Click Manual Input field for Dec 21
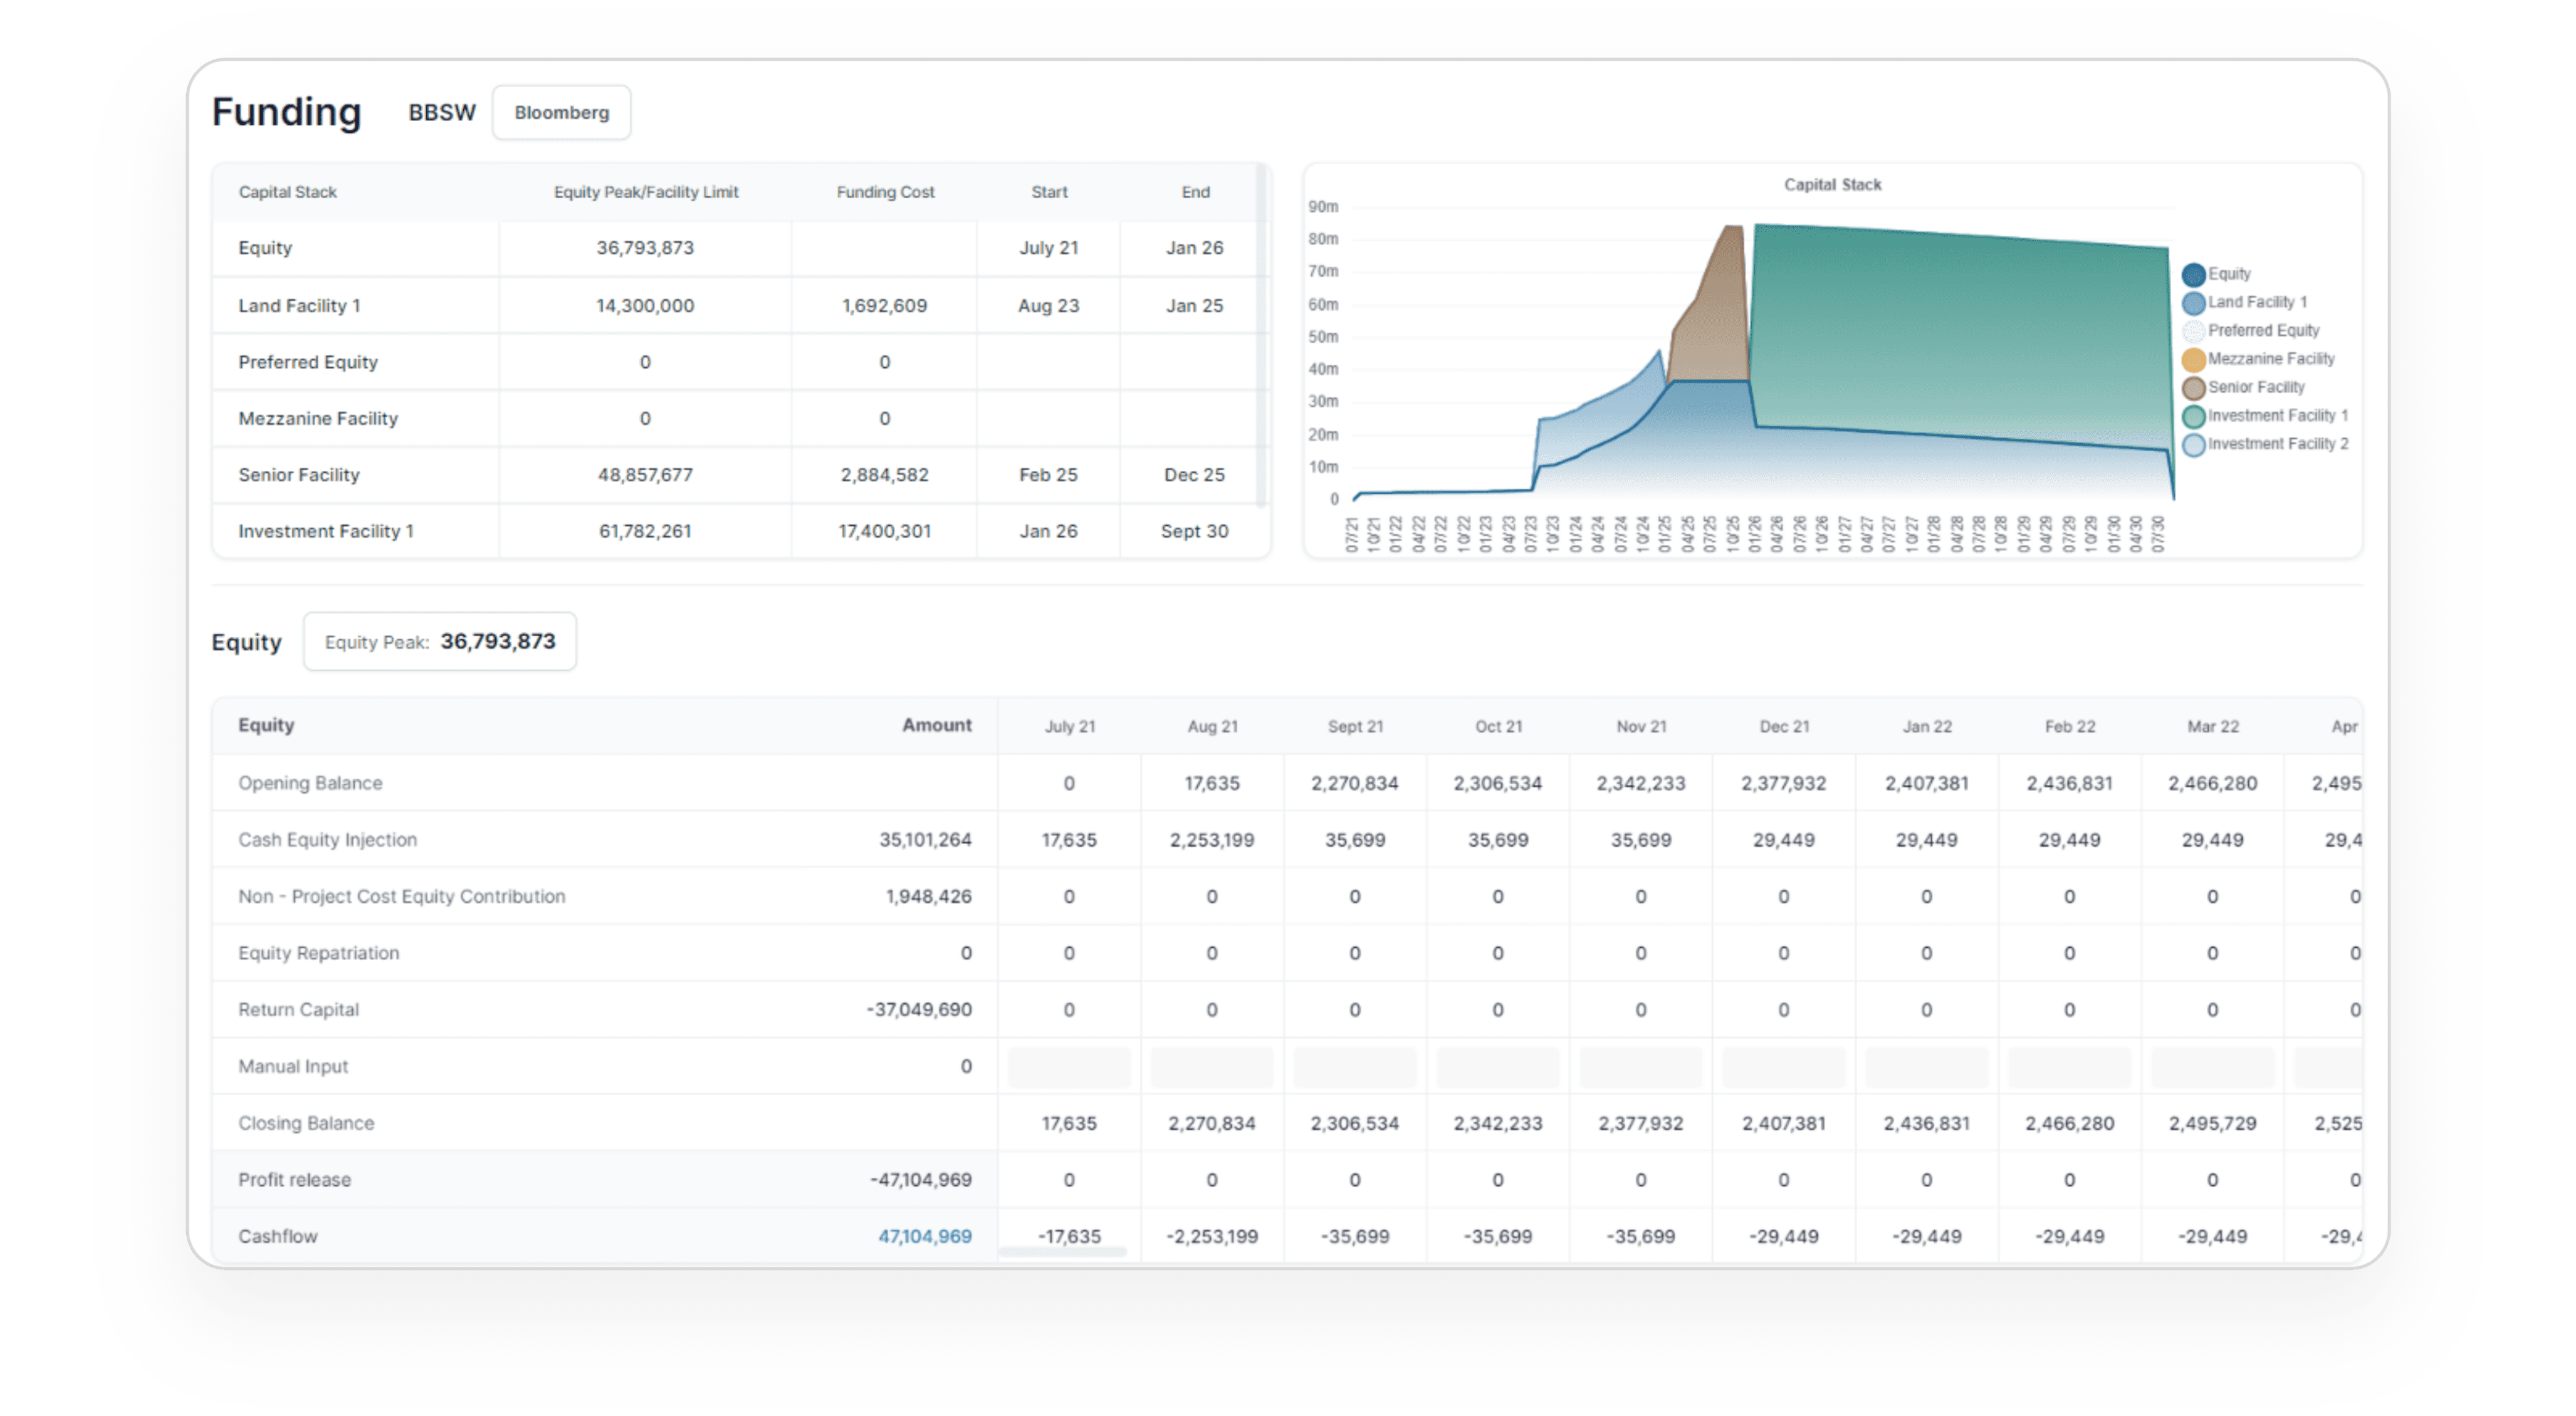This screenshot has height=1416, width=2576. (1784, 1066)
